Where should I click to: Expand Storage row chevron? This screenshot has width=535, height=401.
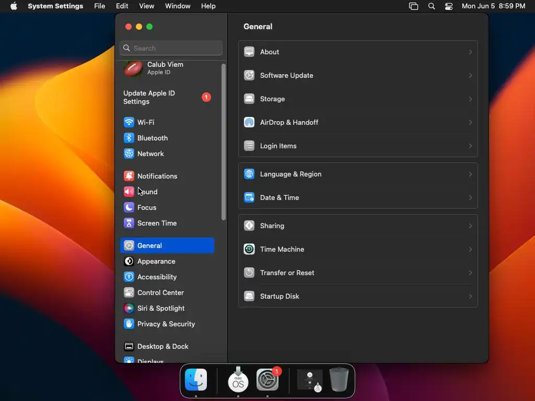pyautogui.click(x=470, y=99)
